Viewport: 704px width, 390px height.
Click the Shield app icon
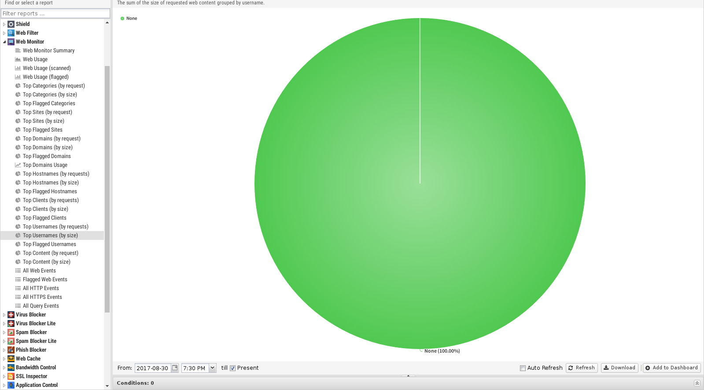pos(11,24)
